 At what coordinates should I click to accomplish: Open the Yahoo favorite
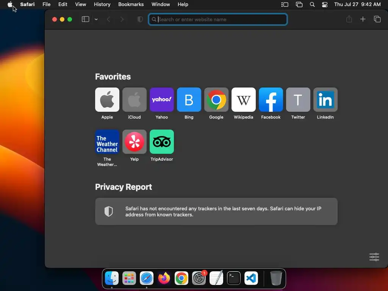pos(161,100)
